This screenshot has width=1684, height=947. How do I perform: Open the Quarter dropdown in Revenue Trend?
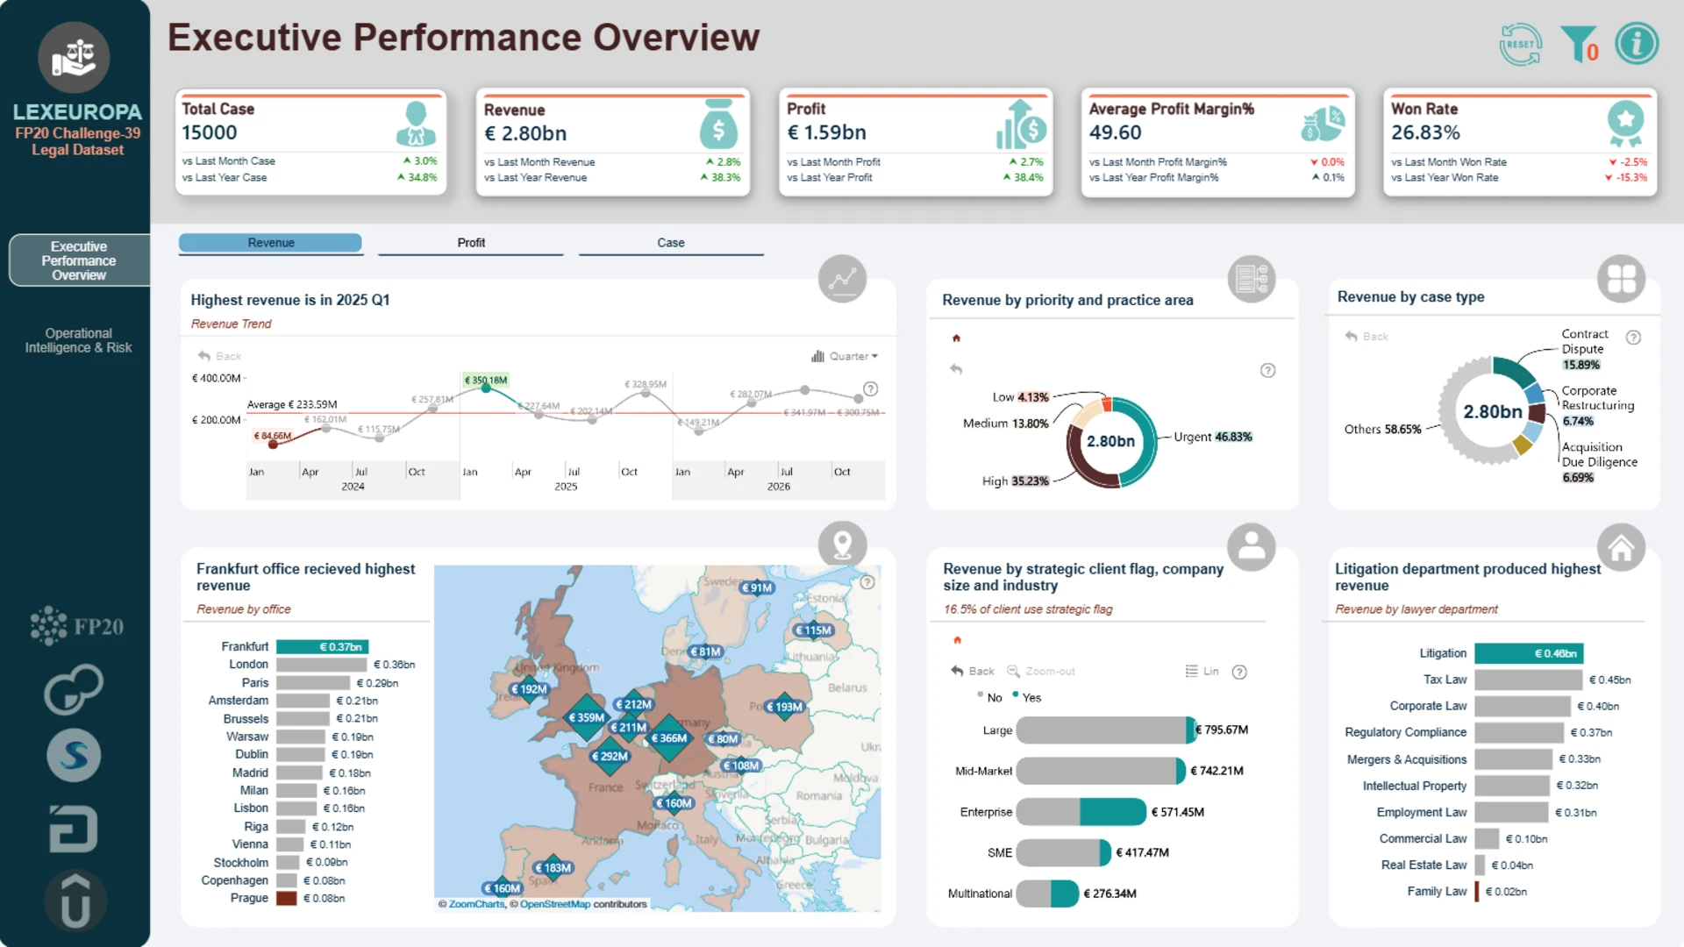(x=846, y=356)
